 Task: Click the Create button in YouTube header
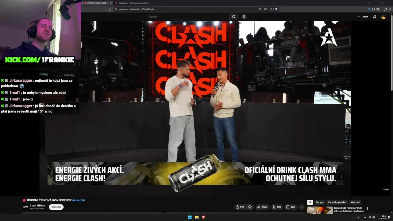tap(363, 17)
